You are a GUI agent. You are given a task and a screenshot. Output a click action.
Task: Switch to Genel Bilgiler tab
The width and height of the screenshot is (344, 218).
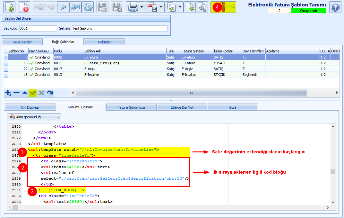(22, 42)
